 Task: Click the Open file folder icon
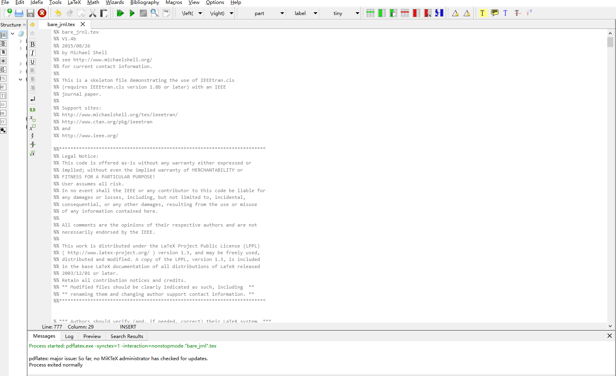(x=19, y=13)
